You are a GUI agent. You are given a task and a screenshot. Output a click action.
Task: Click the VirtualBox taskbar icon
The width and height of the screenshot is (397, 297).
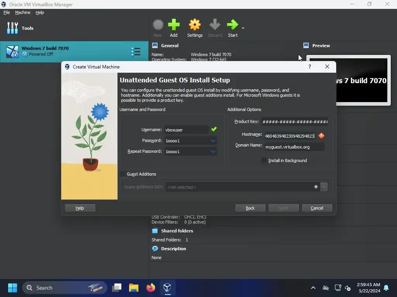pyautogui.click(x=167, y=288)
